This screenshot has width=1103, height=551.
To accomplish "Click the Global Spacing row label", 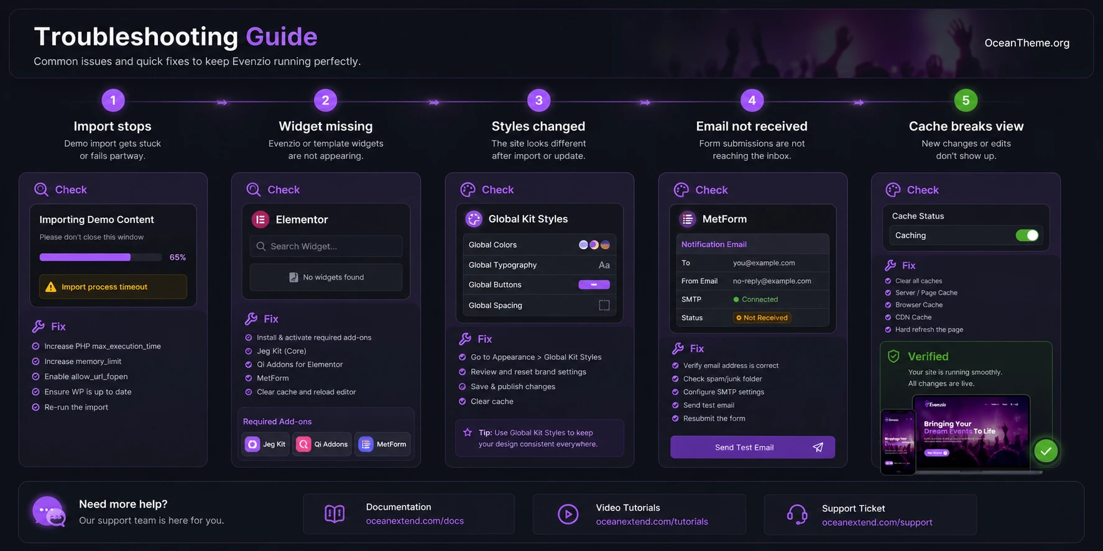I will [x=495, y=306].
